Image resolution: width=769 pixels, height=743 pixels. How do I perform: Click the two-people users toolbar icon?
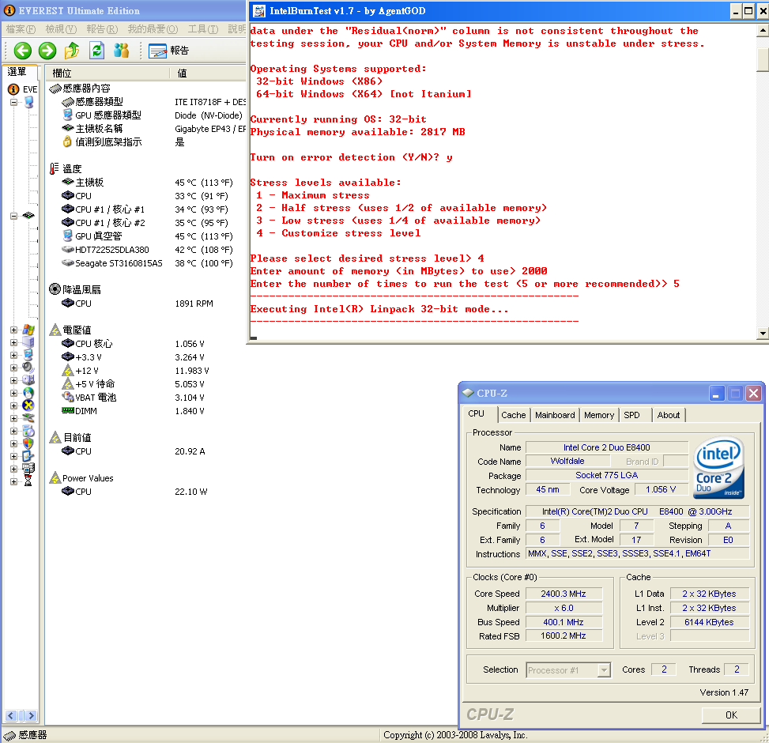pyautogui.click(x=121, y=51)
